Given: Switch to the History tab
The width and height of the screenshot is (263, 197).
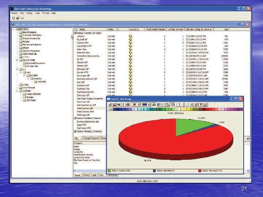Looking at the screenshot, I should (86, 175).
